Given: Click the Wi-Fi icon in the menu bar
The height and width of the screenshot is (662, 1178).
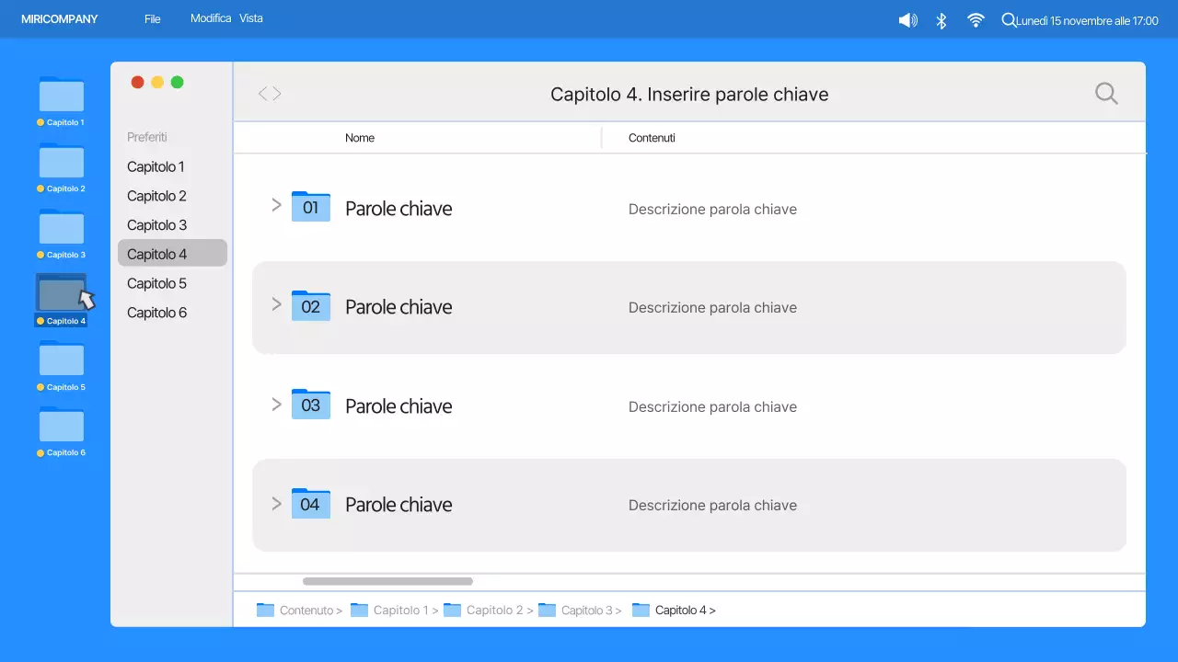Looking at the screenshot, I should pos(976,18).
